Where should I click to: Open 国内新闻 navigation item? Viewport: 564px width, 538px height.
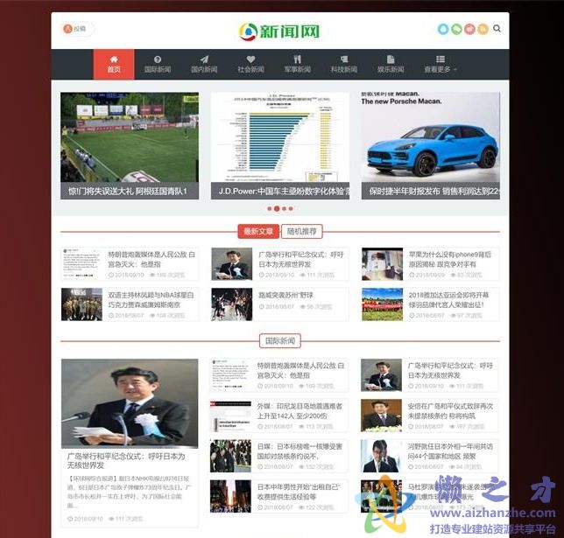(204, 65)
